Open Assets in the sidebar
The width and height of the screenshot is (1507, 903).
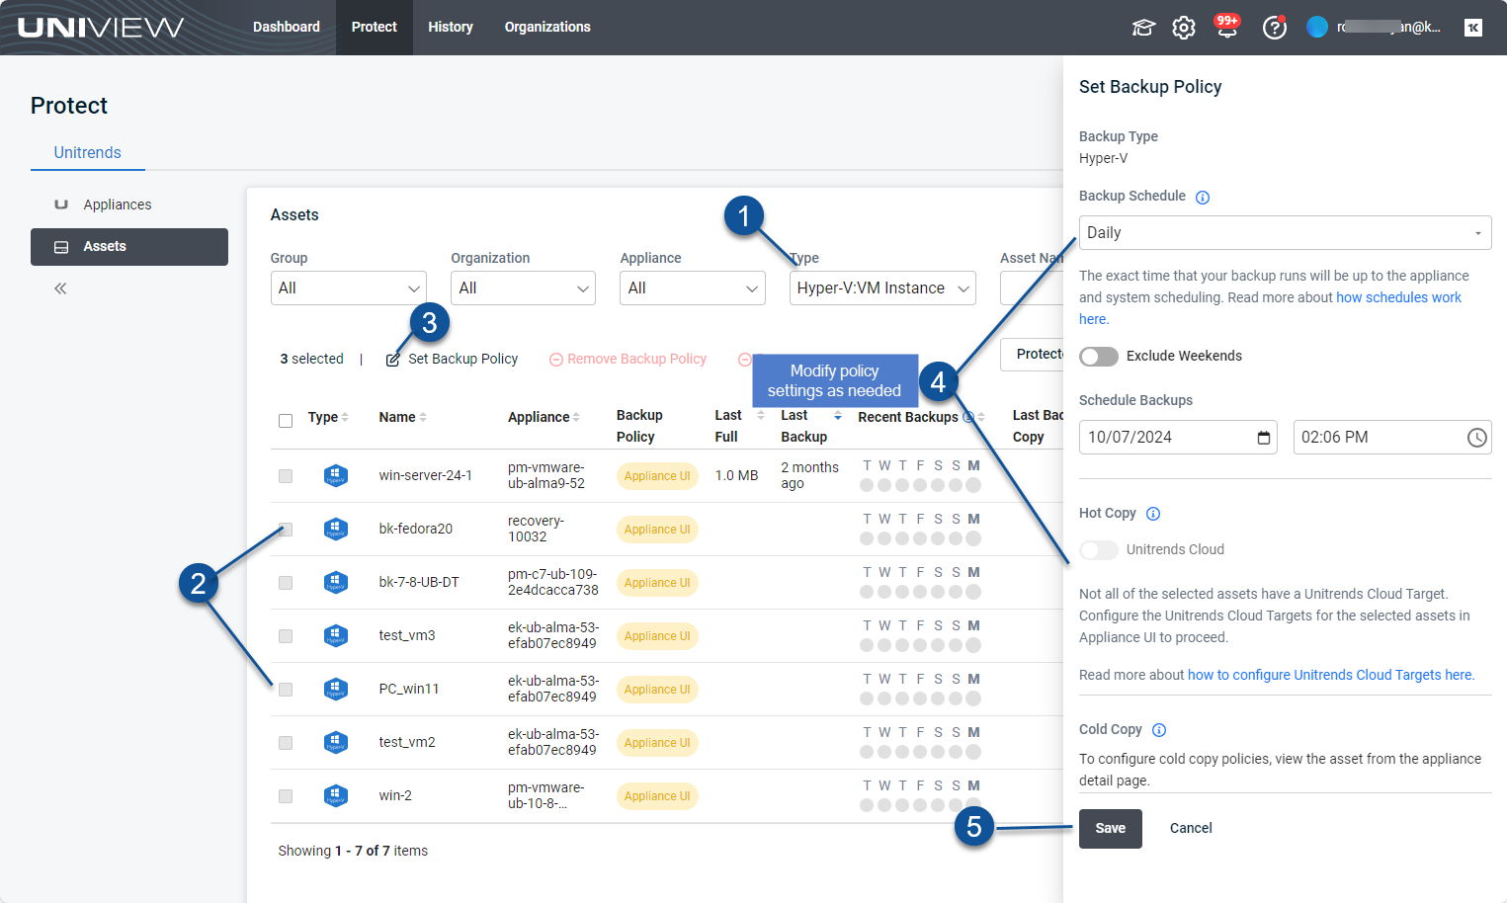(x=129, y=247)
